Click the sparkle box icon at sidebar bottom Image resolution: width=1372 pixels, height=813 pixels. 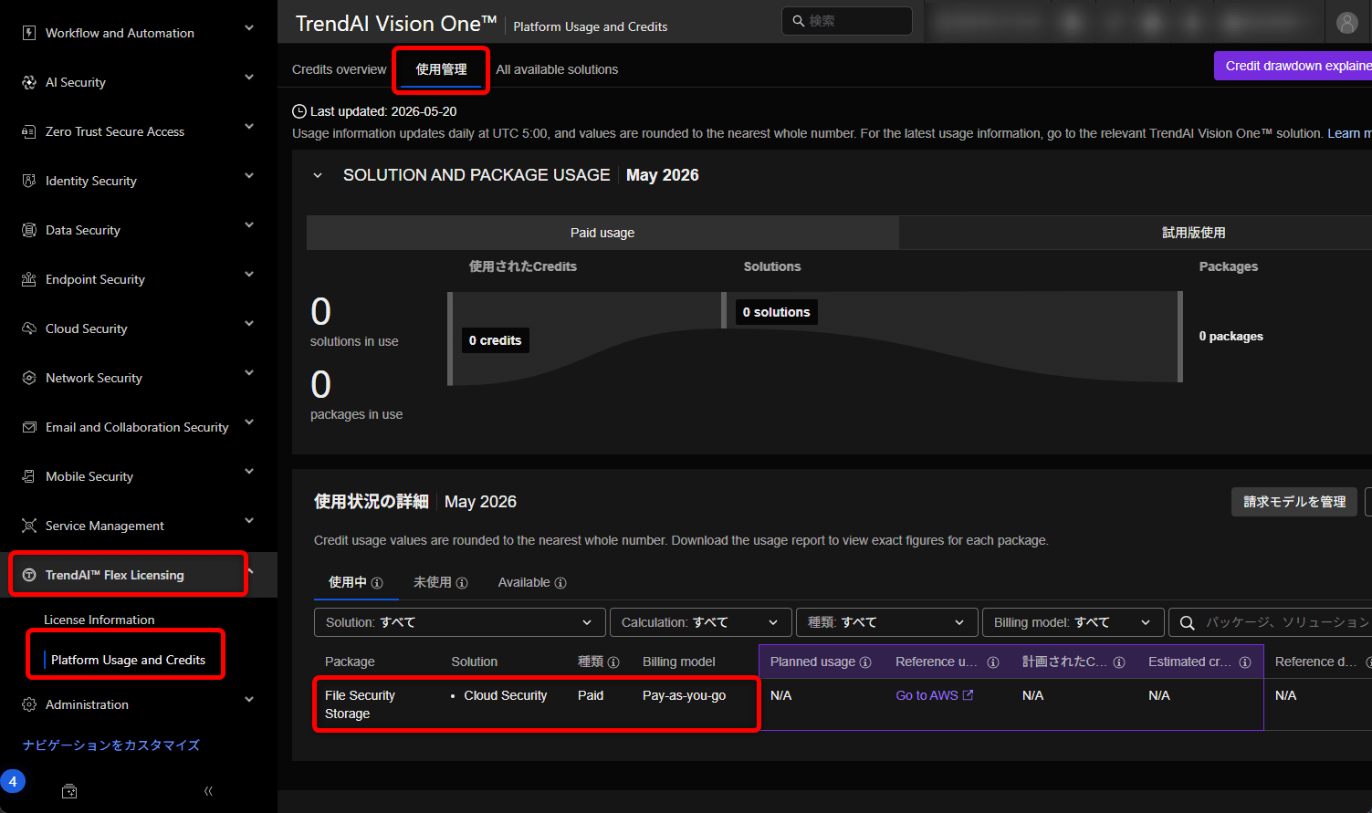(69, 791)
